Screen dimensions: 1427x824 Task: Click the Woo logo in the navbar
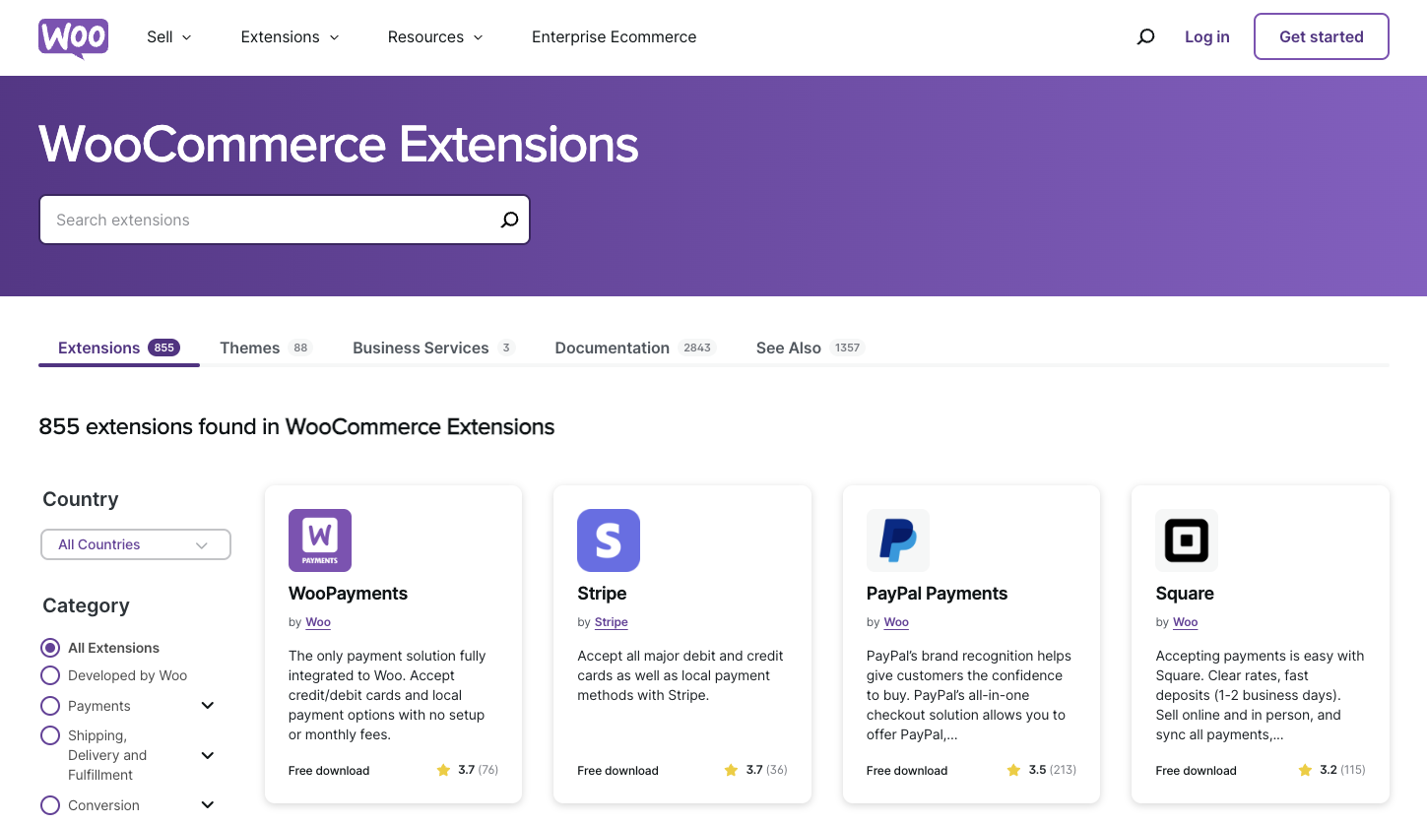73,38
